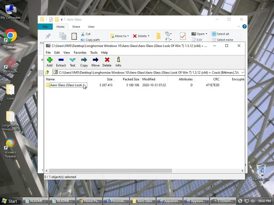Switch to Personali... taskbar item
Screen dimensions: 274x205
tap(116, 201)
